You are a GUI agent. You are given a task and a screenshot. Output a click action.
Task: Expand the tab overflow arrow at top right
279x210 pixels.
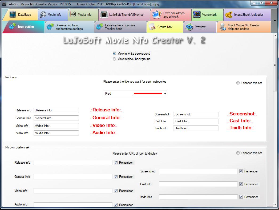pyautogui.click(x=275, y=21)
